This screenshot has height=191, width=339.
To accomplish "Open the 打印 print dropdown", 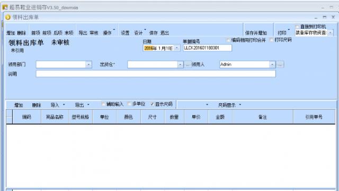I will pyautogui.click(x=283, y=33).
